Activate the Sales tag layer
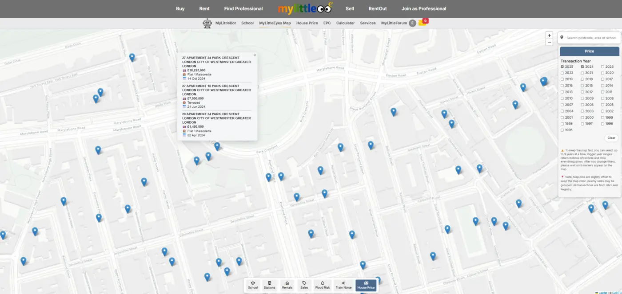 (304, 285)
